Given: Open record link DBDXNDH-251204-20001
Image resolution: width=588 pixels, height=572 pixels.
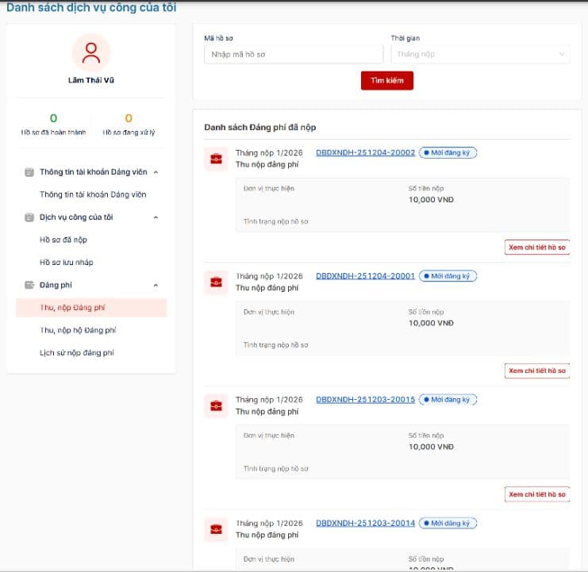Looking at the screenshot, I should point(365,276).
